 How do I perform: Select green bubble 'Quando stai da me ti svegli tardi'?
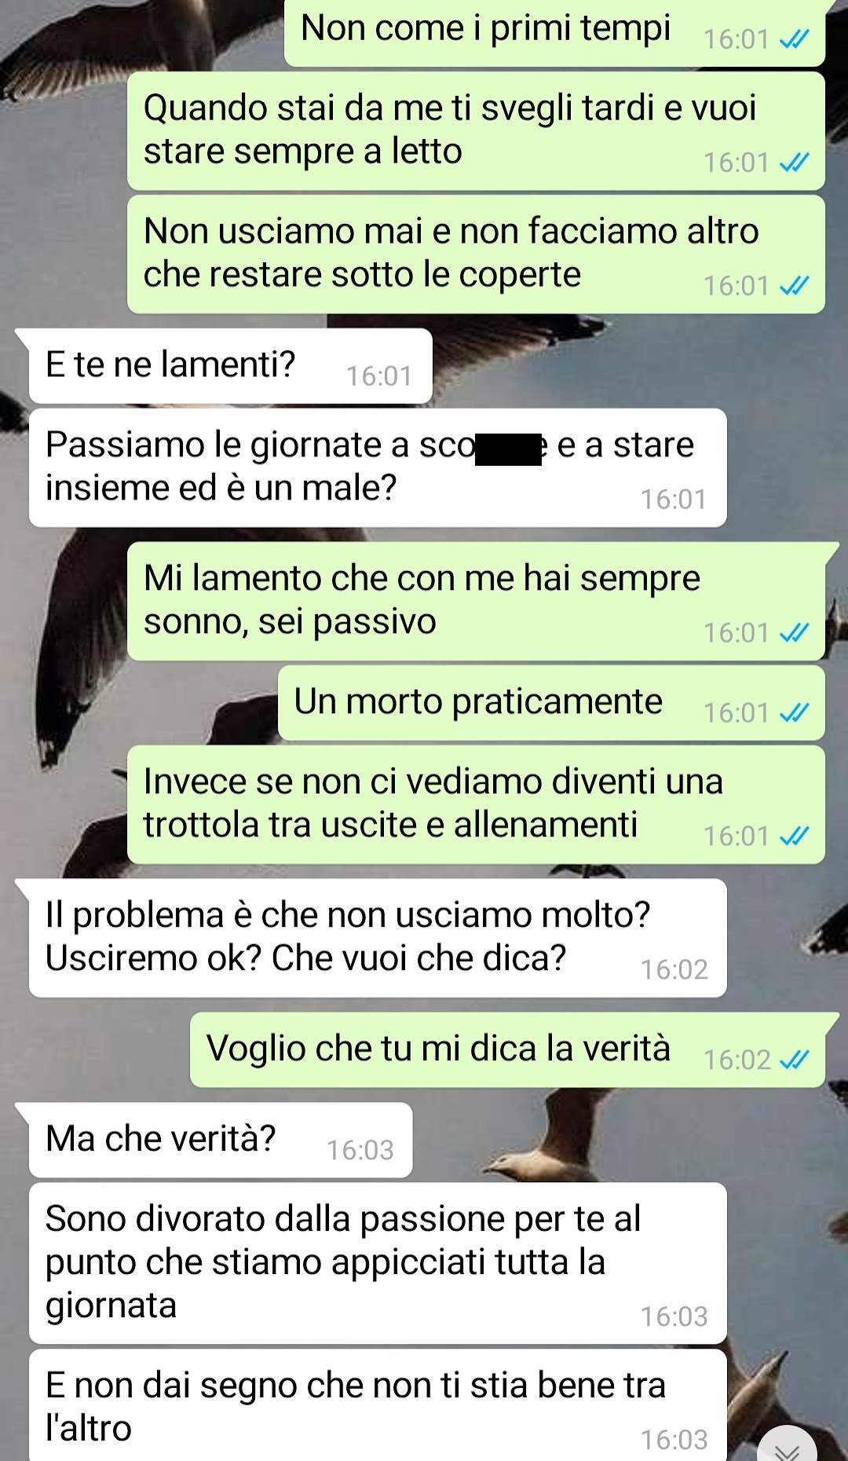pyautogui.click(x=476, y=131)
